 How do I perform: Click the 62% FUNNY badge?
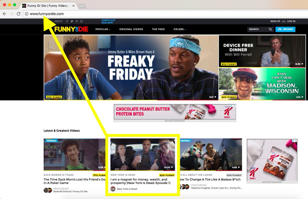(229, 97)
